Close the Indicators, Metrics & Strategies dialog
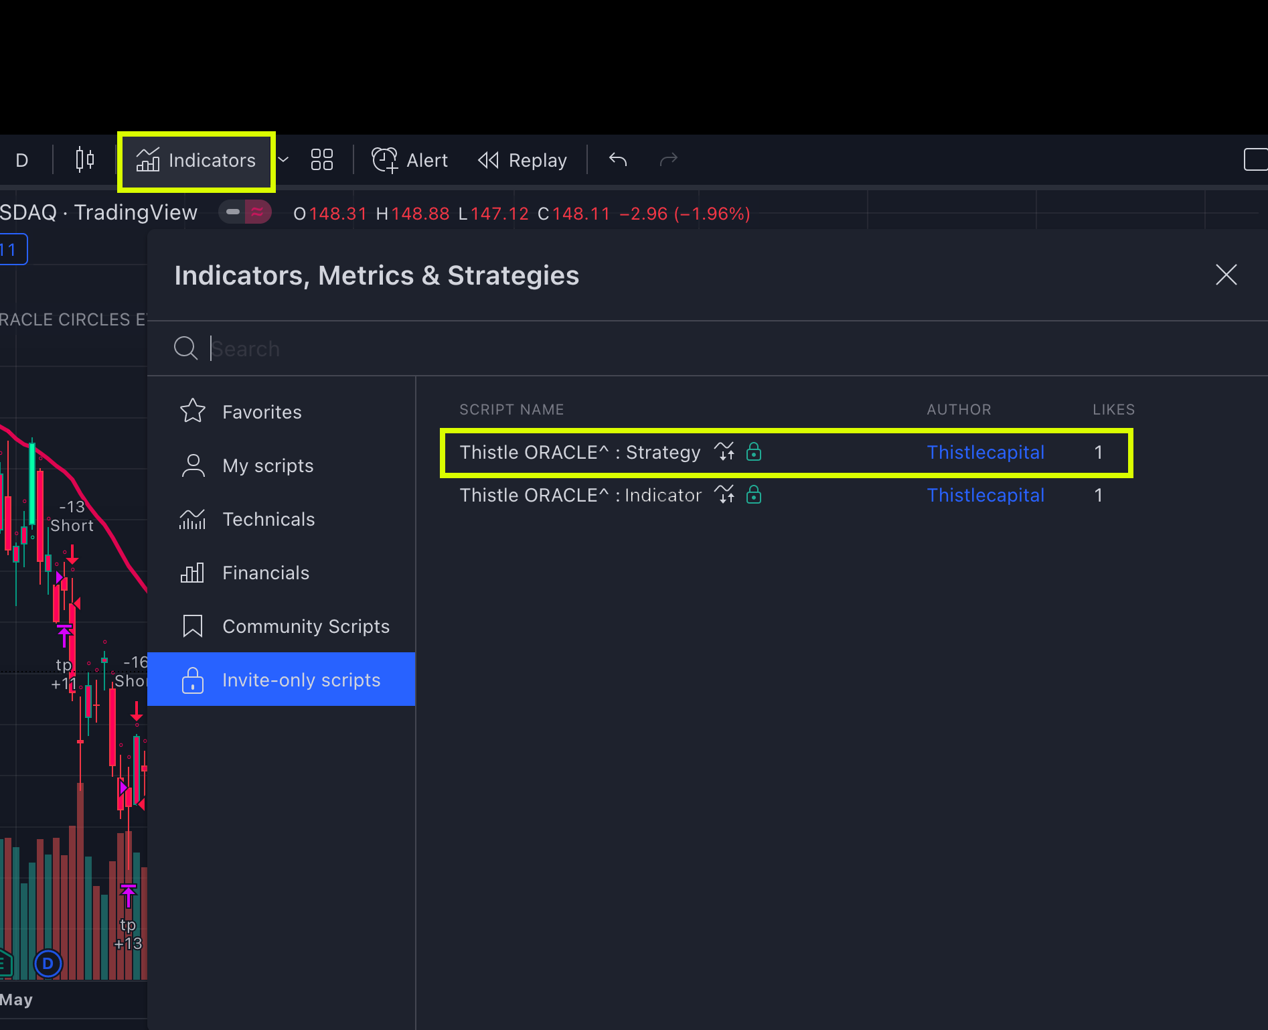This screenshot has width=1268, height=1030. 1226,275
